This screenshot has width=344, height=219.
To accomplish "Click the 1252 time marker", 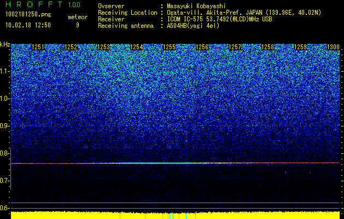I will pyautogui.click(x=71, y=47).
